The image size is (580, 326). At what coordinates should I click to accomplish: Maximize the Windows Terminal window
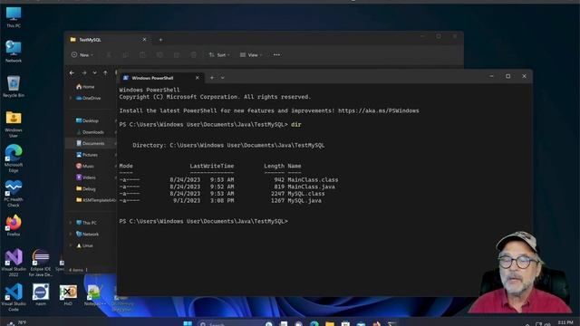(x=507, y=76)
